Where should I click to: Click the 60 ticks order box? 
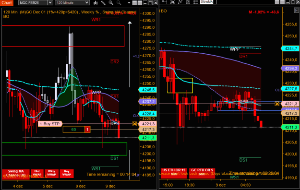(x=73, y=130)
